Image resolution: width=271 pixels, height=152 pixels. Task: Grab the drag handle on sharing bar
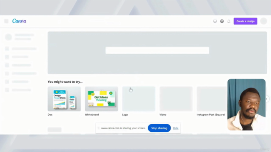point(98,128)
